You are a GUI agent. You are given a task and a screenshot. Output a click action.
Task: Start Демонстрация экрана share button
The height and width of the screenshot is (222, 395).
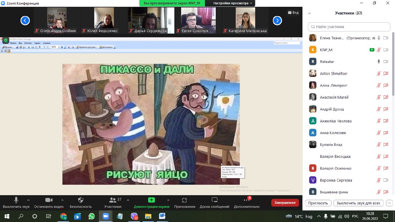[151, 203]
